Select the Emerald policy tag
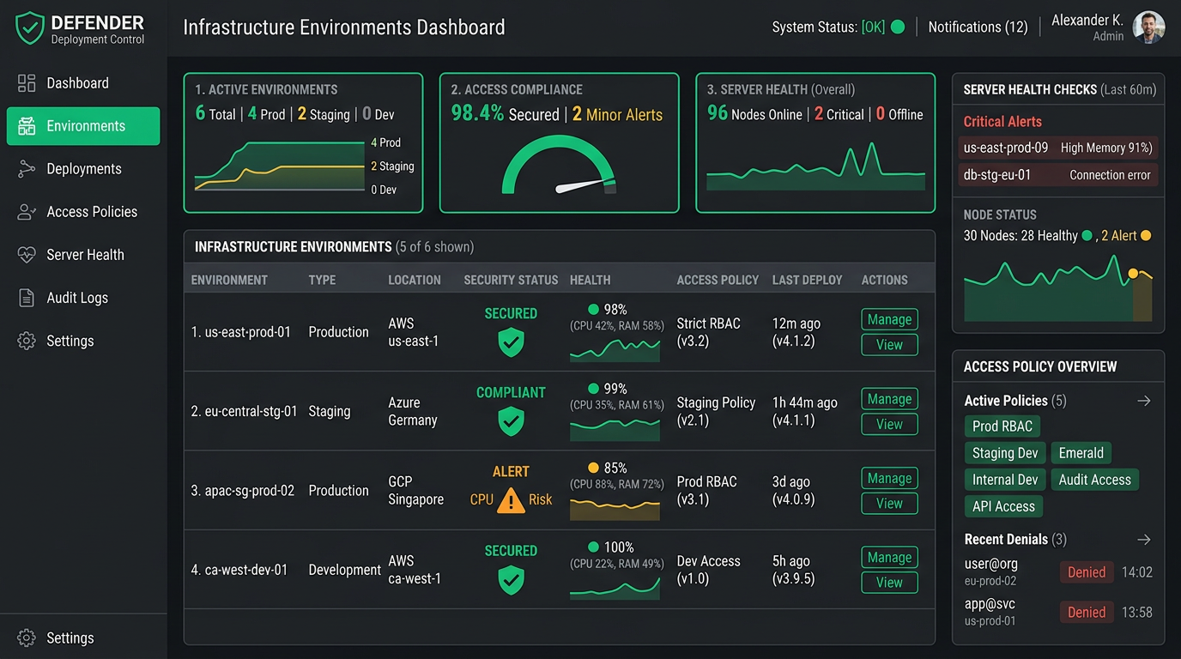This screenshot has height=659, width=1181. (x=1081, y=453)
